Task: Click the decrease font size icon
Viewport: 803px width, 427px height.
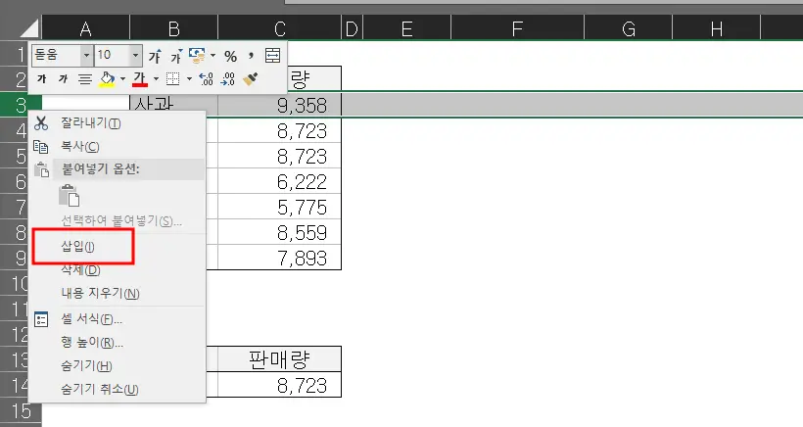Action: click(x=176, y=55)
